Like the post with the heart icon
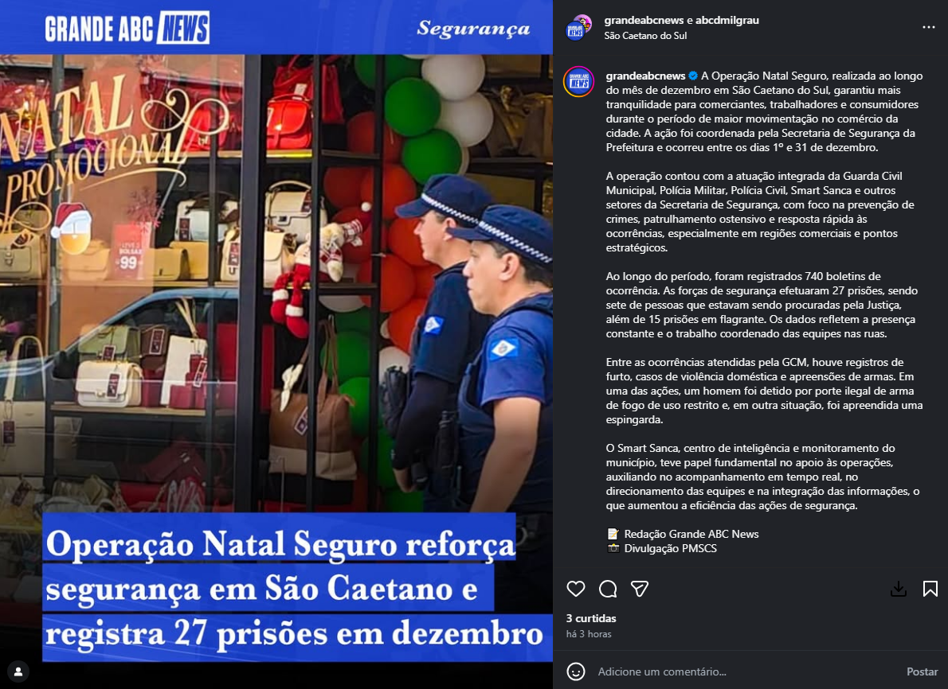The image size is (948, 689). [x=575, y=589]
